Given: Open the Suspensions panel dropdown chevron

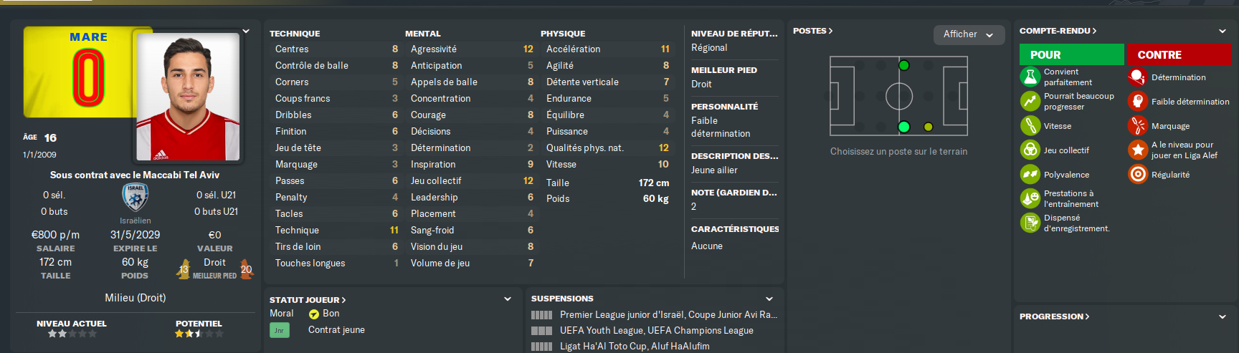Looking at the screenshot, I should click(x=769, y=299).
